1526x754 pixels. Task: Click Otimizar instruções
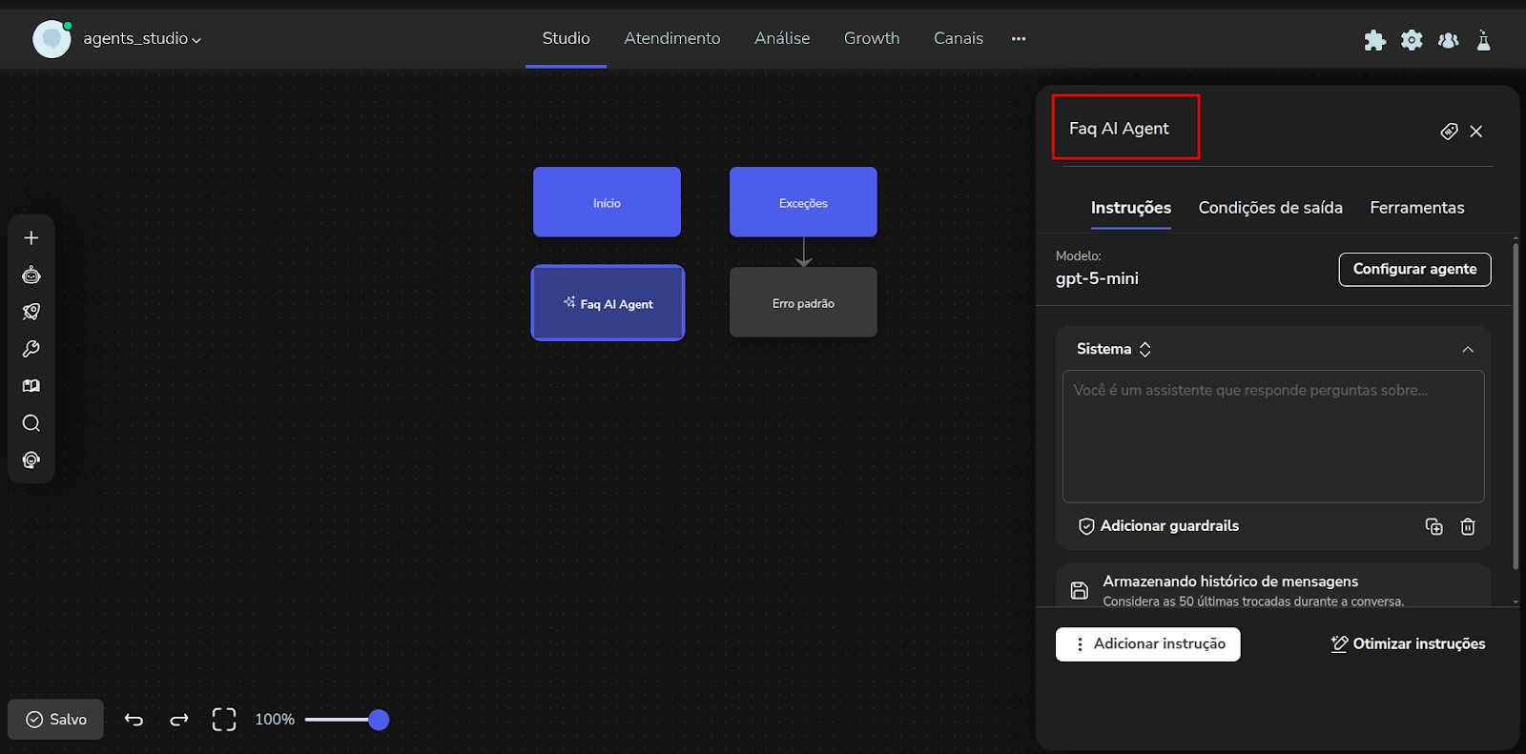(x=1408, y=644)
